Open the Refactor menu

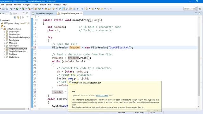click(x=17, y=5)
